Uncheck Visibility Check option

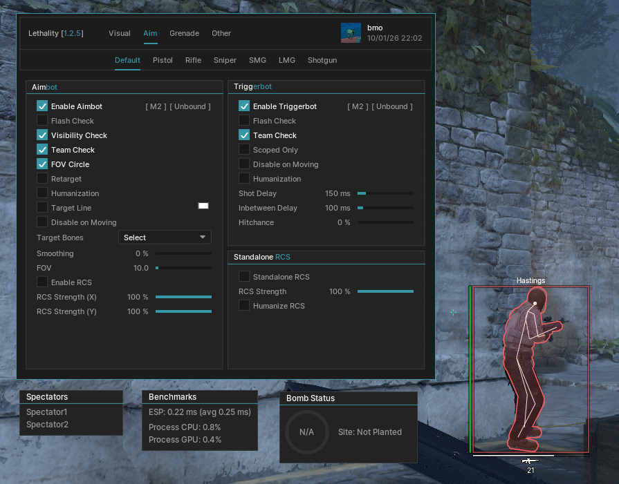click(x=42, y=135)
